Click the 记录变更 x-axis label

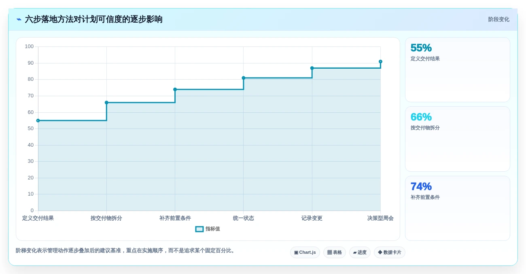[x=312, y=218]
